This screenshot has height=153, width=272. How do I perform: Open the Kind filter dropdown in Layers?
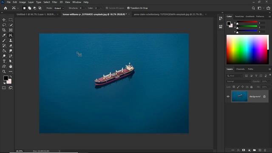[234, 76]
